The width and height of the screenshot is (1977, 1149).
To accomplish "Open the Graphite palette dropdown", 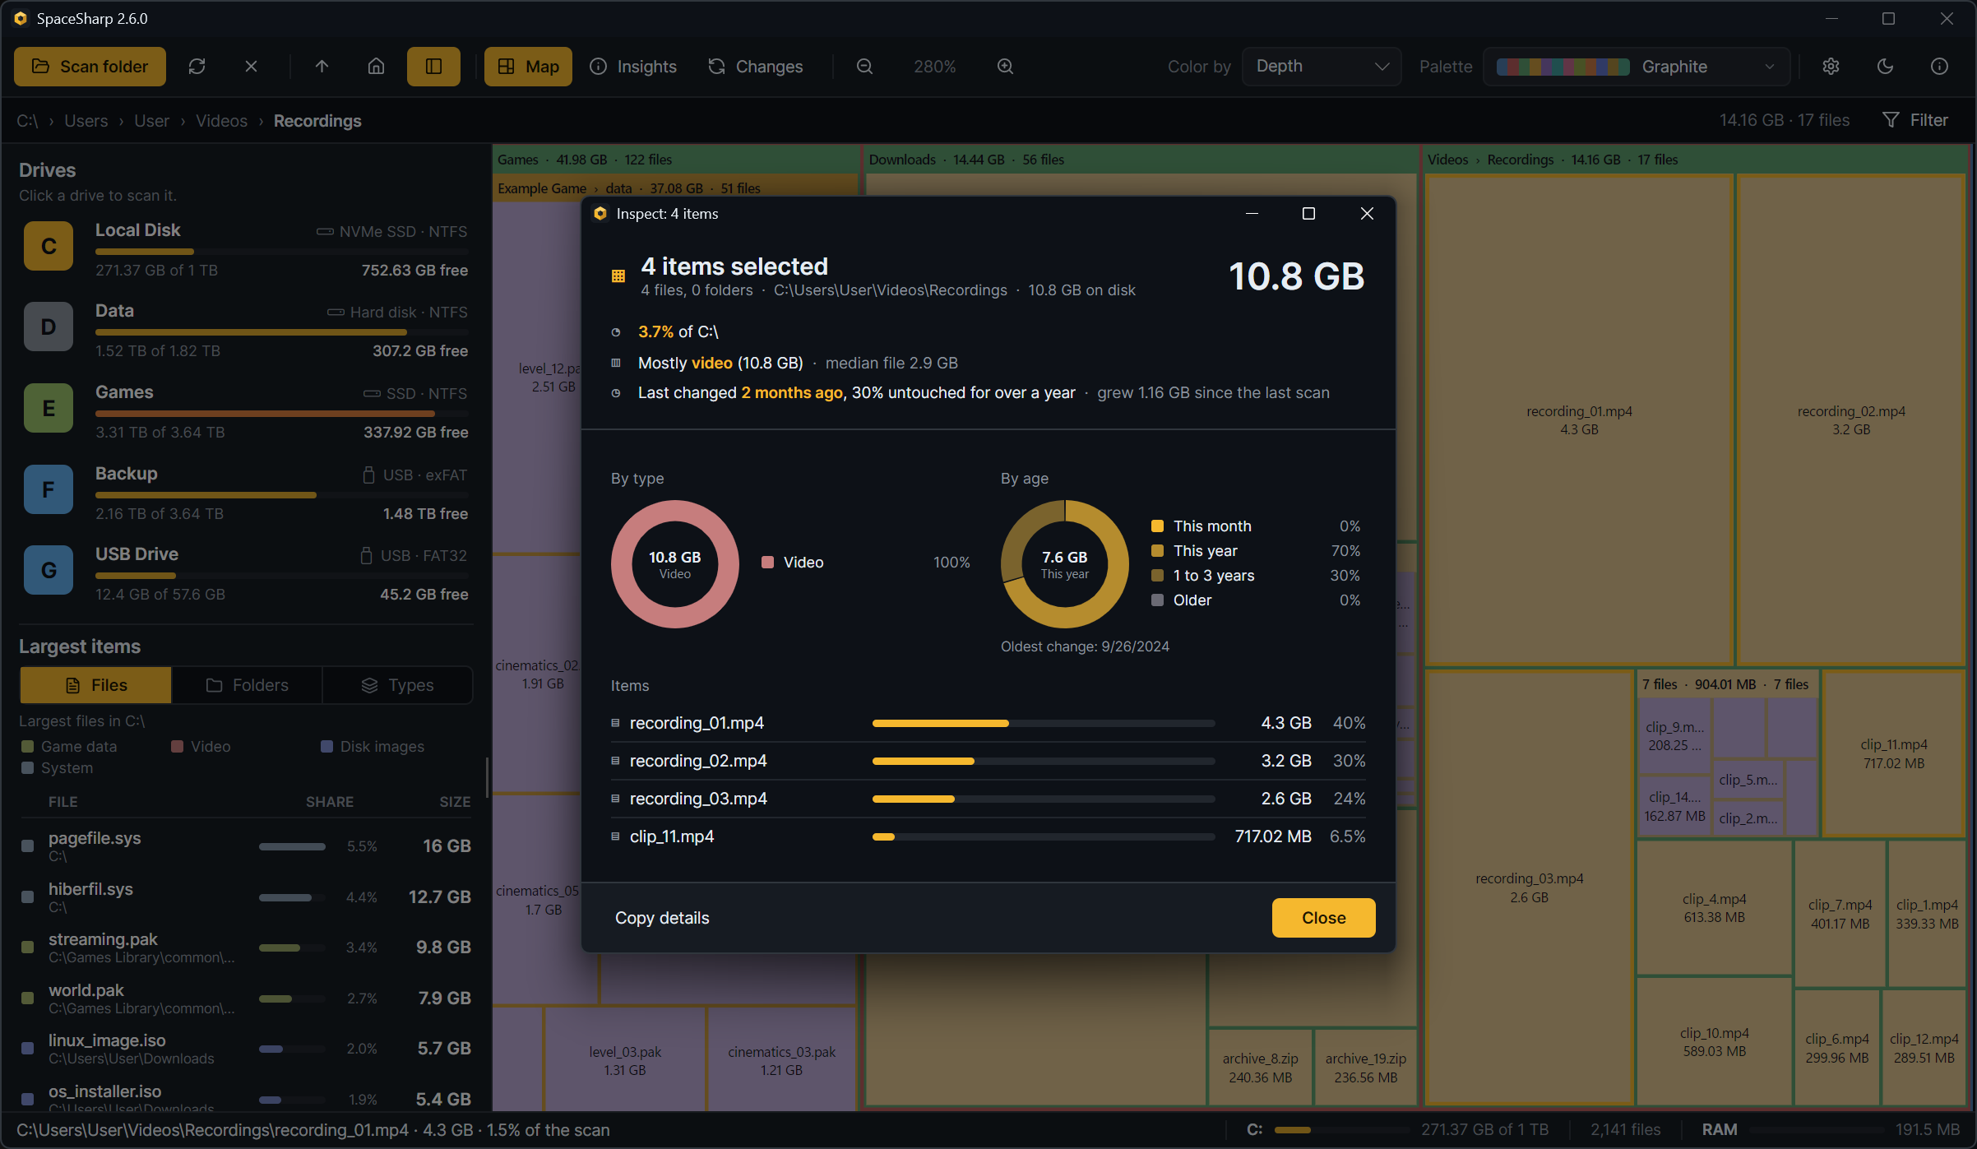I will coord(1637,67).
